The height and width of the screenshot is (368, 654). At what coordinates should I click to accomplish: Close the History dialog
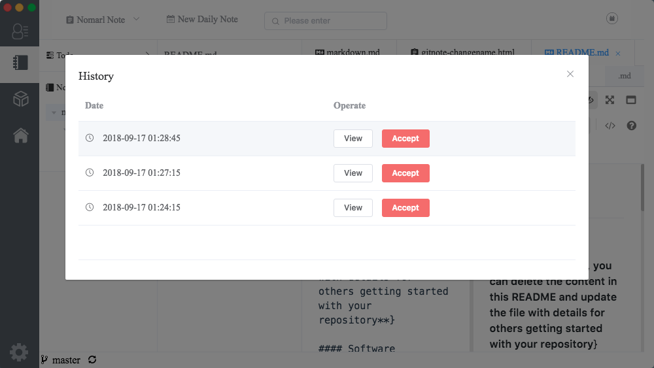570,74
